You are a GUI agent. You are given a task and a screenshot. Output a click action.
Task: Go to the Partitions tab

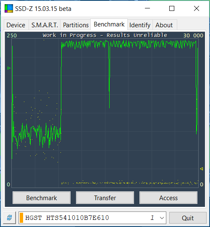tap(76, 25)
